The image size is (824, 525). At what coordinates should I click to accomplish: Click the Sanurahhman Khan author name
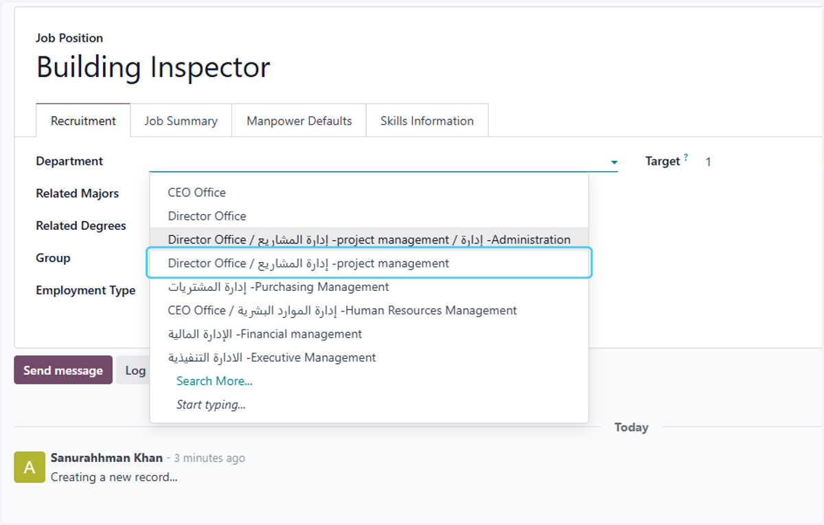click(x=106, y=458)
